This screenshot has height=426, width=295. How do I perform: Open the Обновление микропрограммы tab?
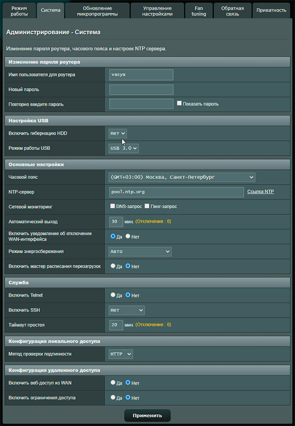coord(98,11)
